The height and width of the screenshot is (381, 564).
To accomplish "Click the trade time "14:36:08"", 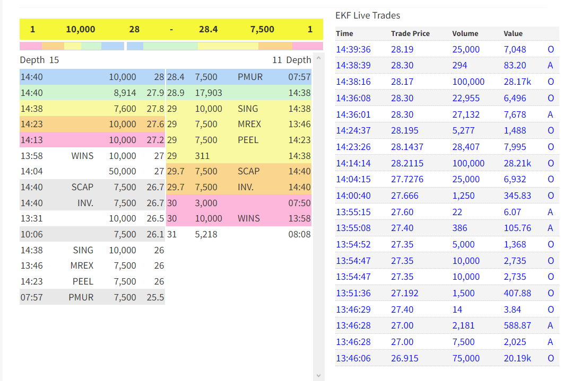I will (x=353, y=98).
